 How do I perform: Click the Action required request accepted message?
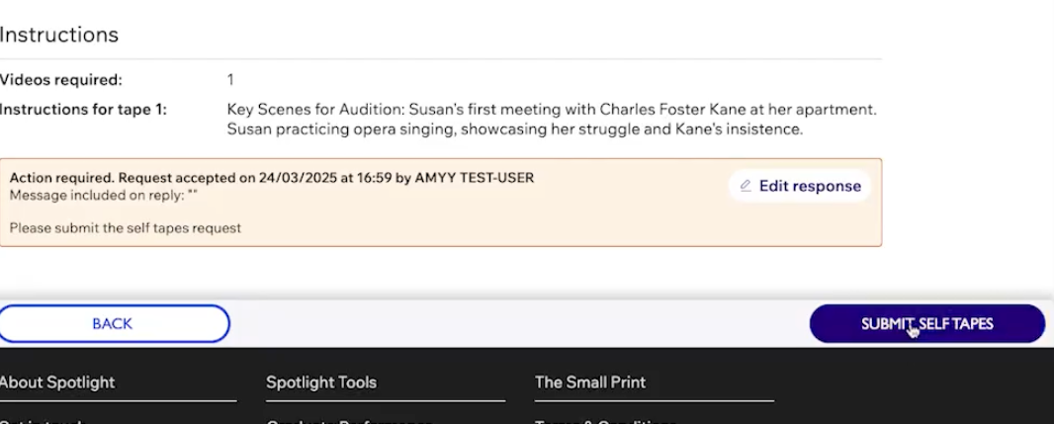pyautogui.click(x=272, y=178)
